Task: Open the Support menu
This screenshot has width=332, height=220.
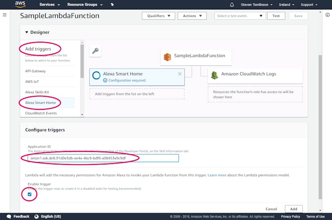Action: point(309,4)
